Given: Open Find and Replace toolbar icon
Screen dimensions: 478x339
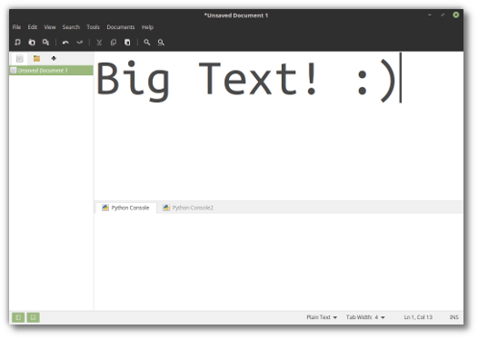Looking at the screenshot, I should click(161, 43).
